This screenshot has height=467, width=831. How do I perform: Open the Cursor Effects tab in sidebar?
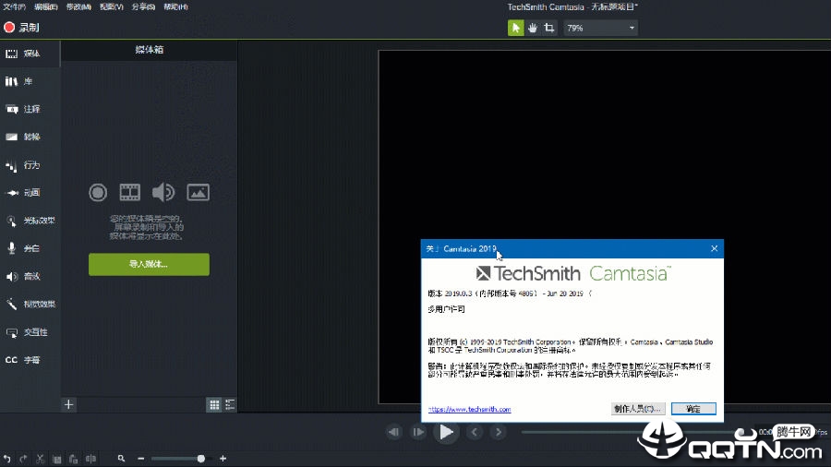(x=30, y=221)
